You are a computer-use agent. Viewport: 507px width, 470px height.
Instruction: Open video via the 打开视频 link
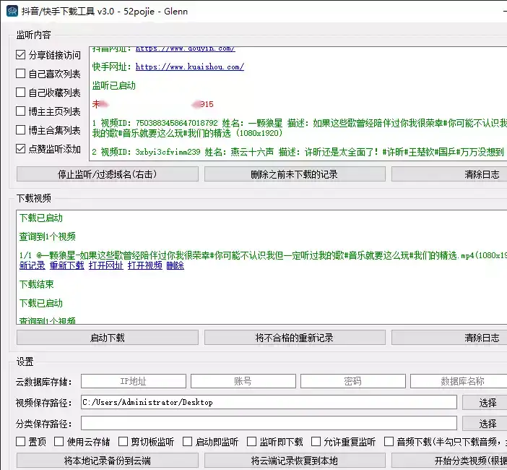point(144,265)
